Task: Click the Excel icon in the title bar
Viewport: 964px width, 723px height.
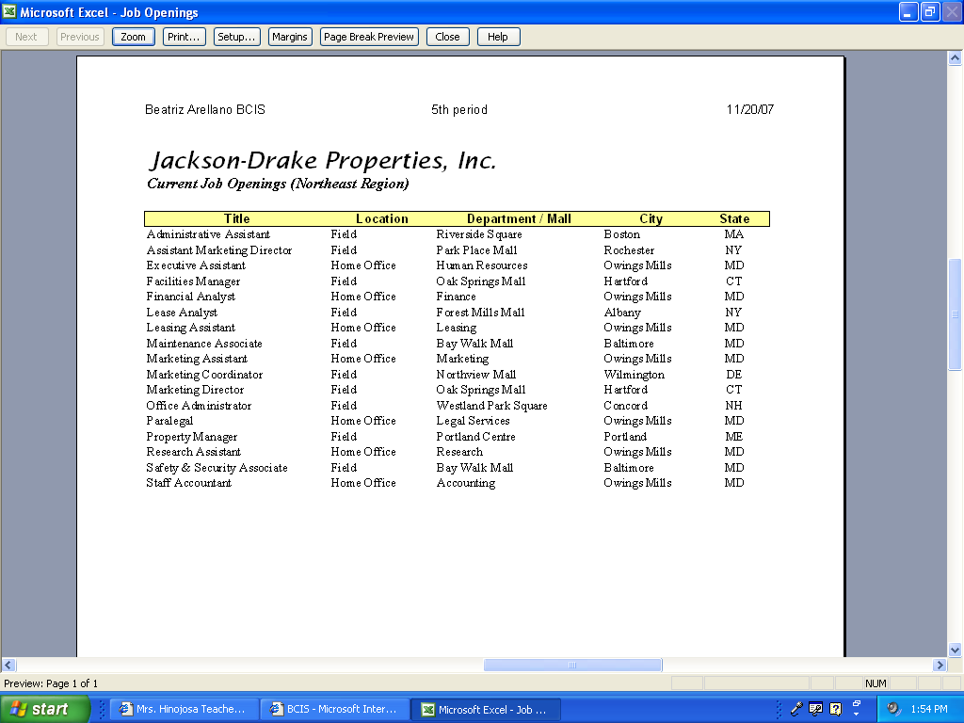Action: pyautogui.click(x=9, y=11)
